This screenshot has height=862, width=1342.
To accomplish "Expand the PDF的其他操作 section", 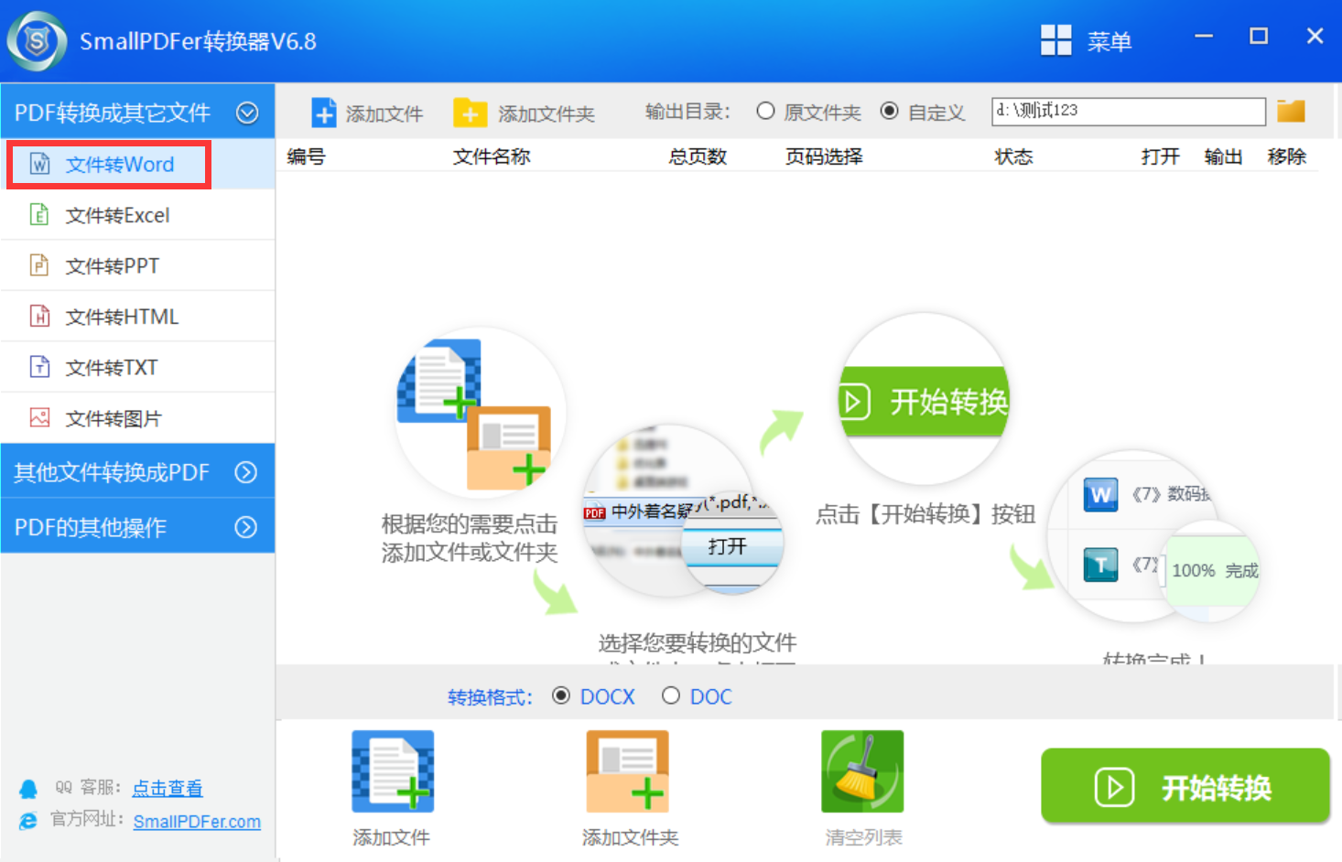I will pos(245,527).
